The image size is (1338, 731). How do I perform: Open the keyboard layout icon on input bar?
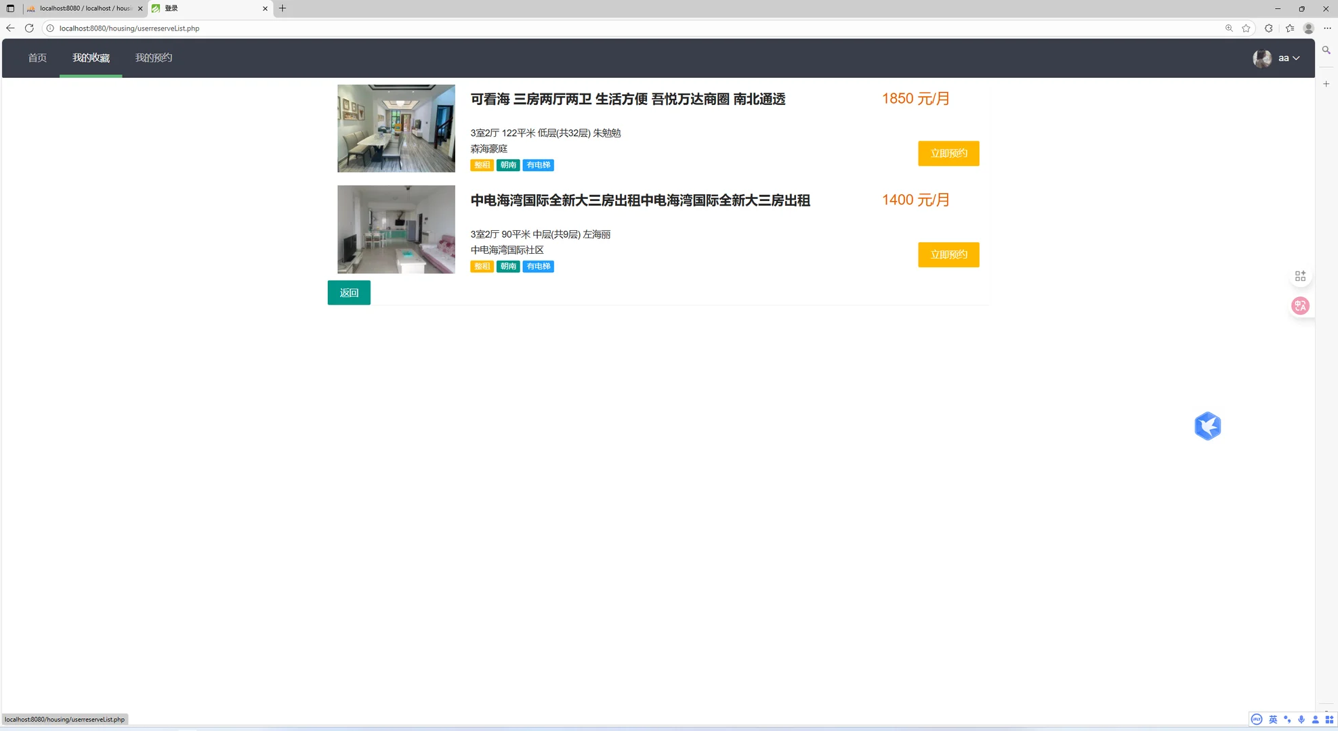coord(1329,719)
